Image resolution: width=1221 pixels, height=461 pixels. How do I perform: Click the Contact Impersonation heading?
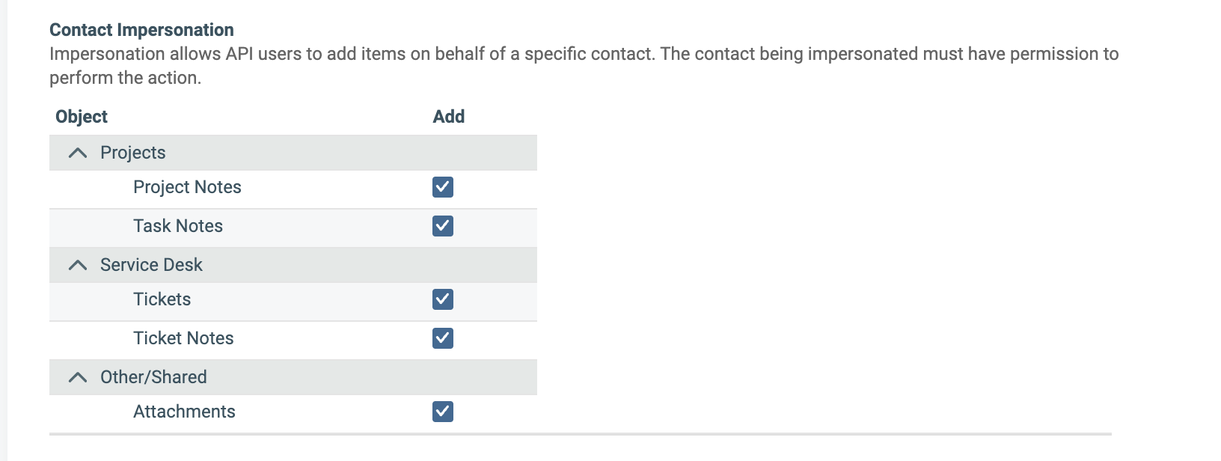tap(141, 30)
